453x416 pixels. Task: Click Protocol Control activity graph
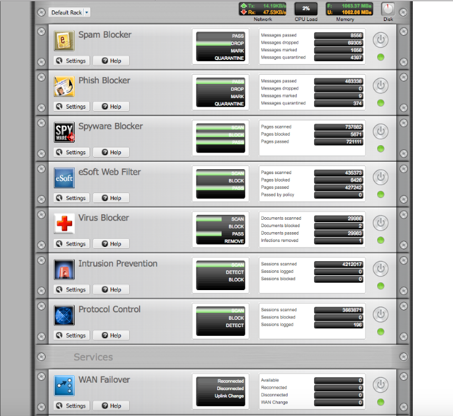click(221, 321)
